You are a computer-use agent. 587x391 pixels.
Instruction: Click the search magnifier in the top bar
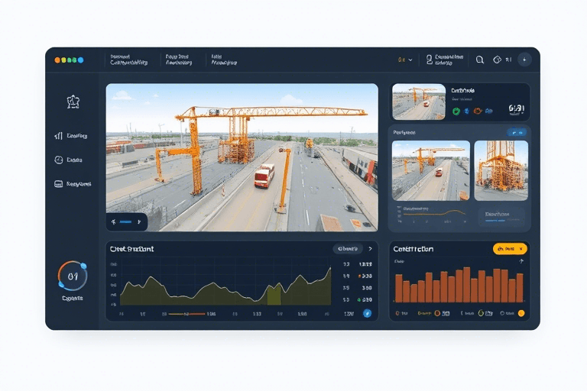[480, 60]
